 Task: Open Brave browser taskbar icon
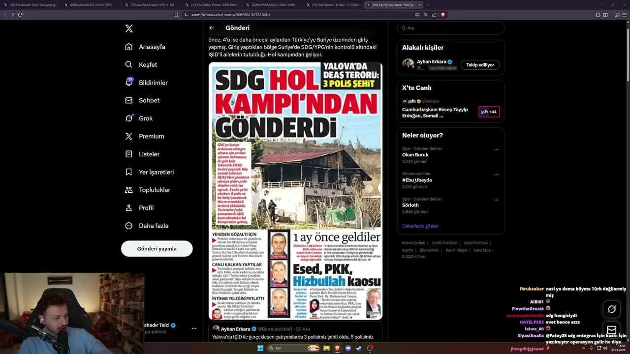pos(337,348)
